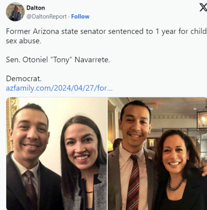Open the azfamily.com article link
Viewport: 207px width, 210px height.
click(x=59, y=88)
